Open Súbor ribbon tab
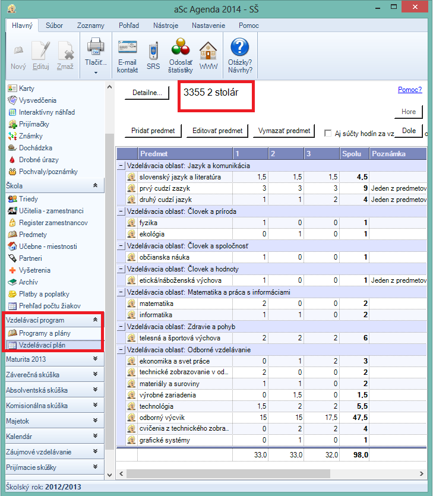Image resolution: width=433 pixels, height=496 pixels. (54, 26)
